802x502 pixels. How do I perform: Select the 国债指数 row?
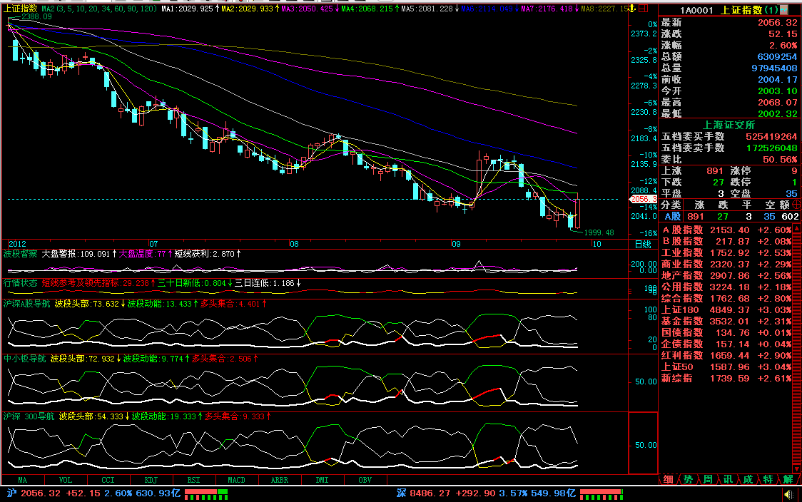tap(727, 333)
